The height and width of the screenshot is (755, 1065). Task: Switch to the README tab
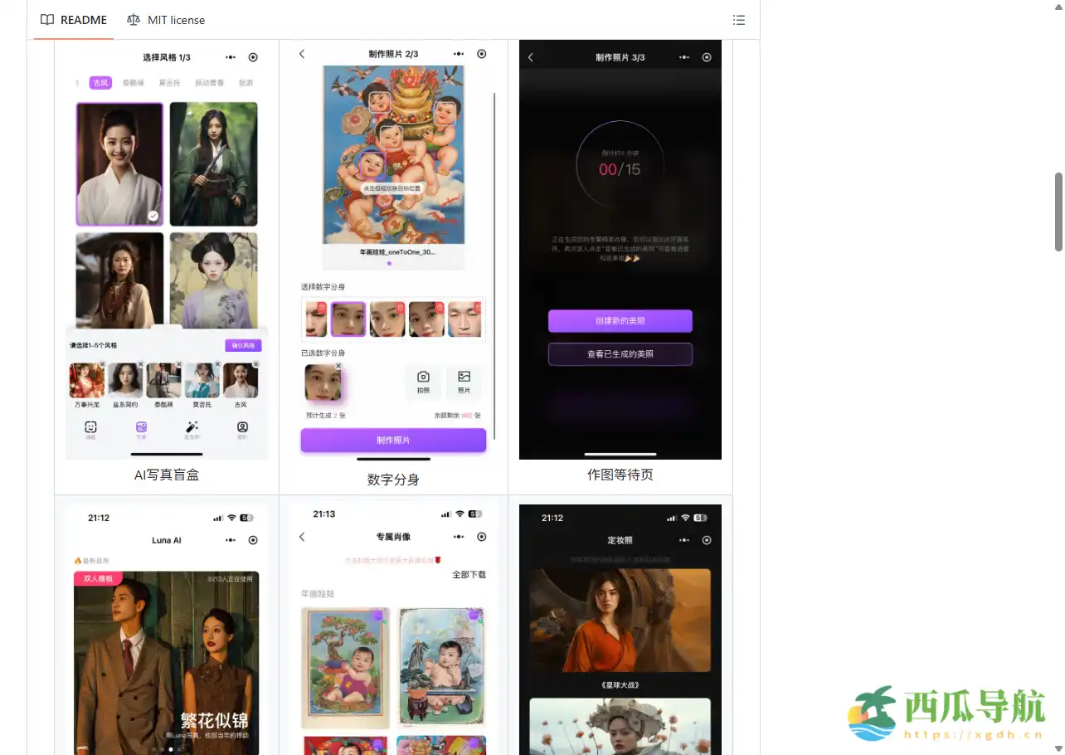click(x=83, y=20)
